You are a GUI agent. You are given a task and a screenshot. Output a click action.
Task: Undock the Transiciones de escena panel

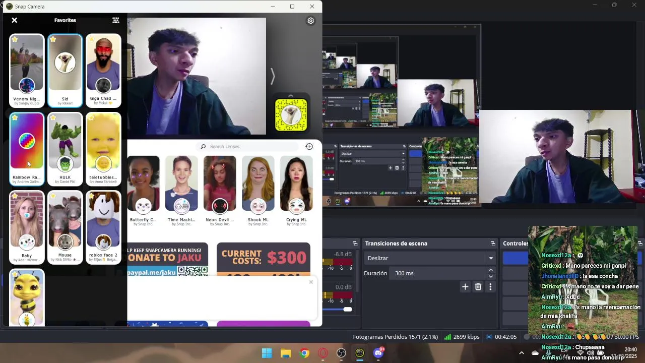pos(493,244)
